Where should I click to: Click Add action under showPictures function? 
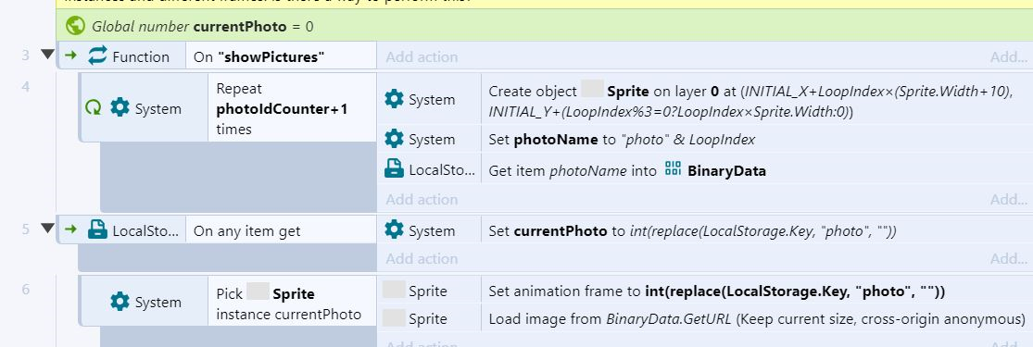422,56
